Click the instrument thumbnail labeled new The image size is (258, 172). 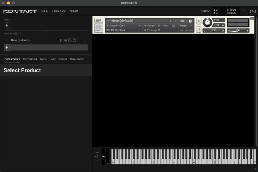(99, 28)
